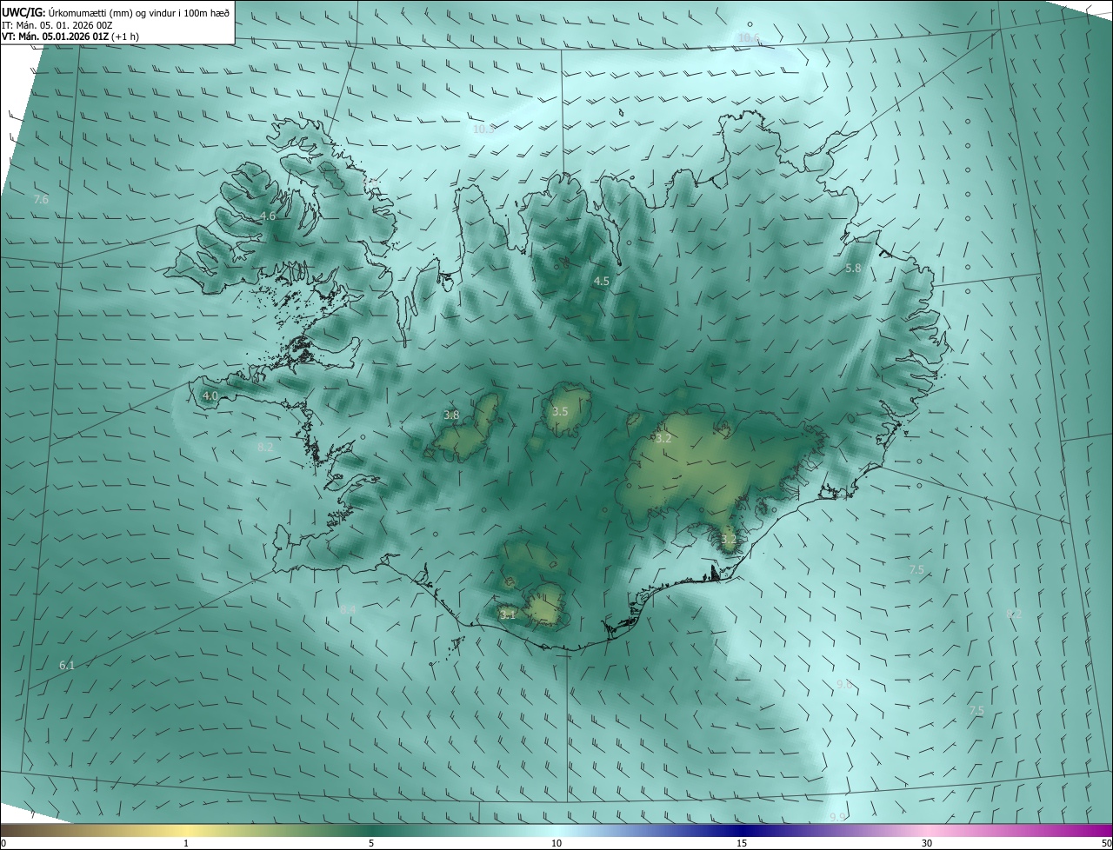Click the 3.1 value label on the map

pyautogui.click(x=508, y=614)
